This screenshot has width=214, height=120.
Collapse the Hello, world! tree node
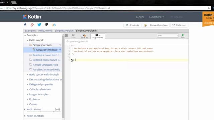(x=27, y=40)
